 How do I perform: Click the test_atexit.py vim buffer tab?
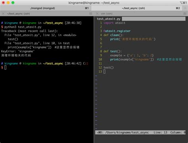pyautogui.click(x=109, y=19)
